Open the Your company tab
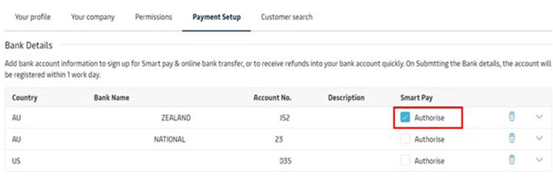Image resolution: width=553 pixels, height=178 pixels. tap(93, 17)
